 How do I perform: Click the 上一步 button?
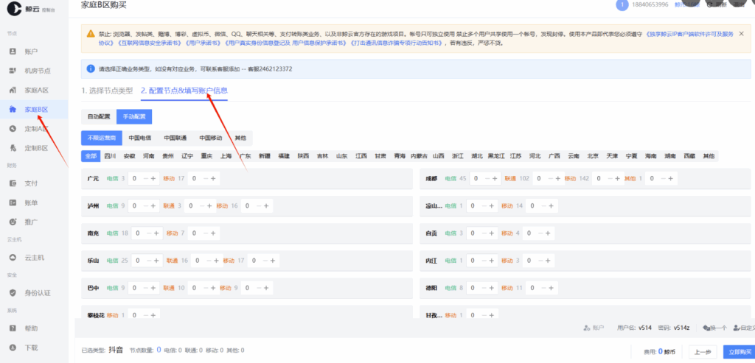coord(703,352)
